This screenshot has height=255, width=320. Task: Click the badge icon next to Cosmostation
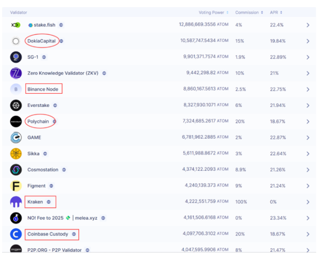point(64,170)
